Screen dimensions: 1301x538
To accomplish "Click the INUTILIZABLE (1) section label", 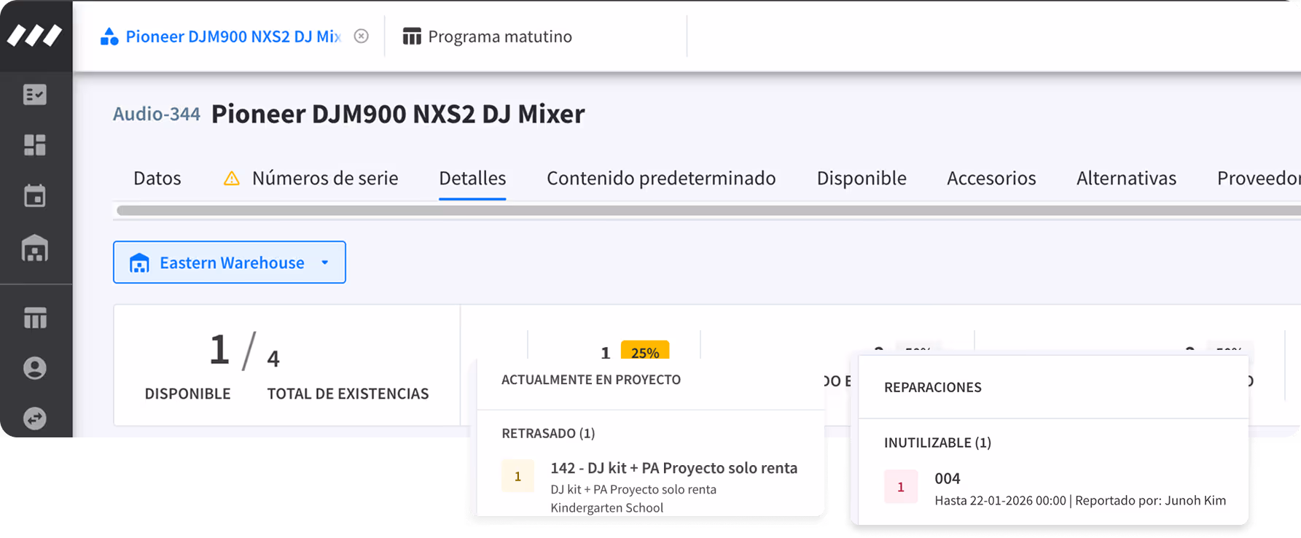I will [x=937, y=443].
